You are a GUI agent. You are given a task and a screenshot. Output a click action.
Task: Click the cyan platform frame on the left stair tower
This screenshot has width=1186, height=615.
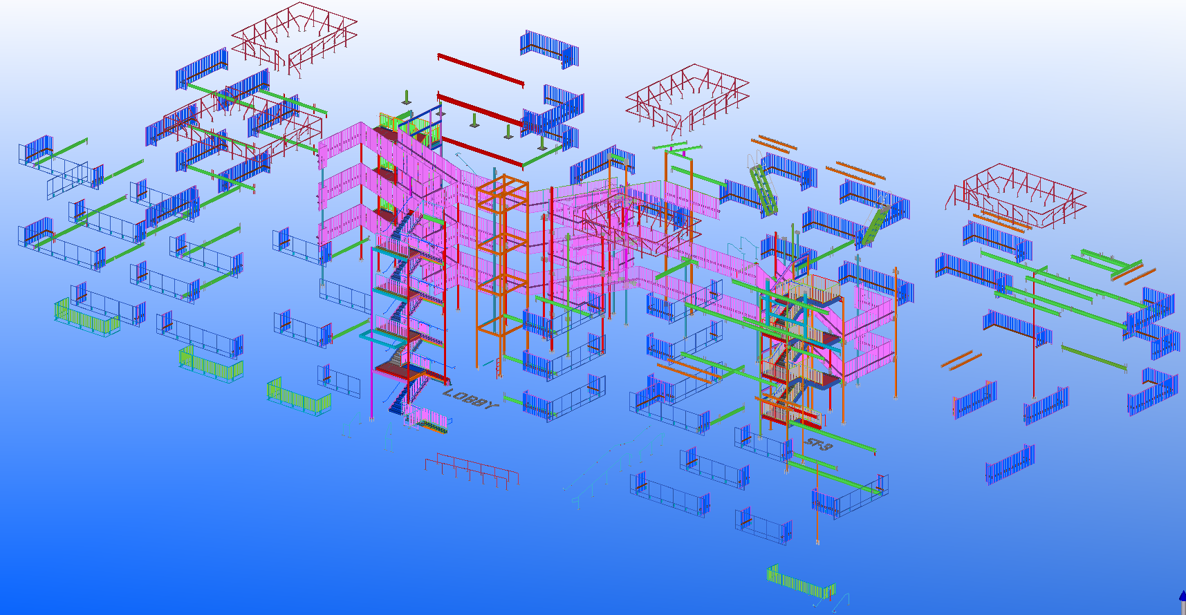[x=384, y=337]
